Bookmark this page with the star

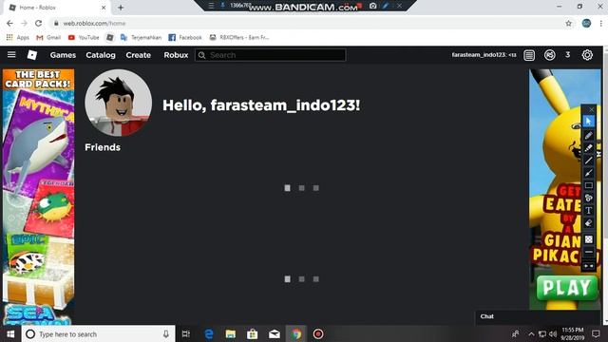point(568,23)
